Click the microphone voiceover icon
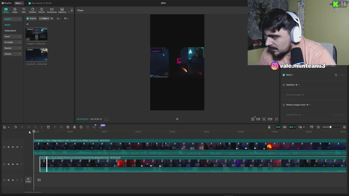Screen dimensions: 349x196 (269, 127)
